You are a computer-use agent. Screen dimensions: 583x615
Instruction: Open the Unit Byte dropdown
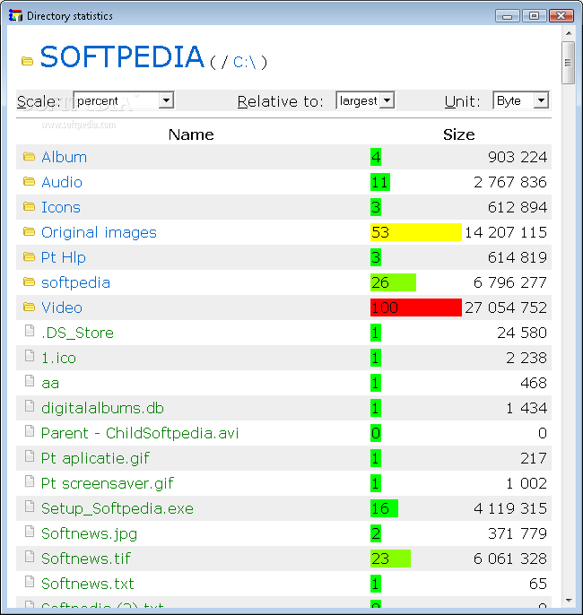(x=520, y=100)
